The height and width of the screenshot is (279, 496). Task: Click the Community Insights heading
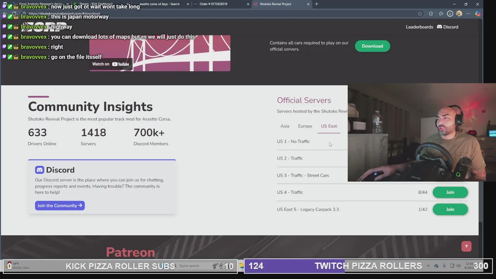90,107
